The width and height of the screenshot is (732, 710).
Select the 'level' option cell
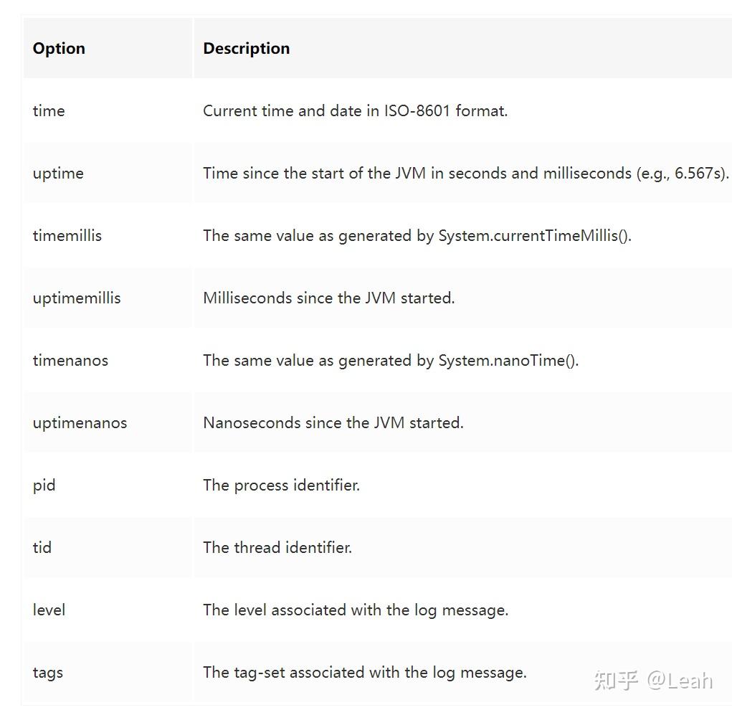(49, 610)
